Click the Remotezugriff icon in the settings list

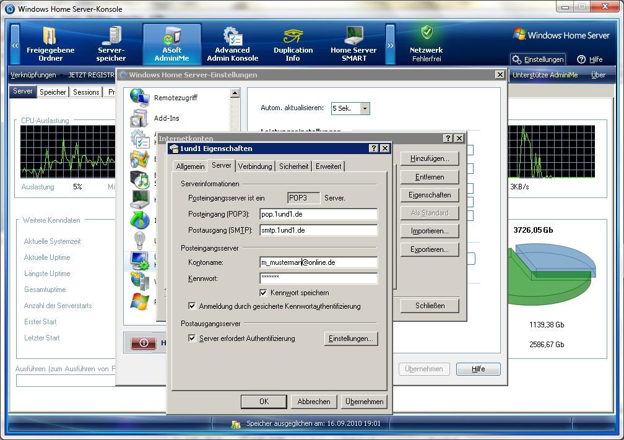point(139,98)
